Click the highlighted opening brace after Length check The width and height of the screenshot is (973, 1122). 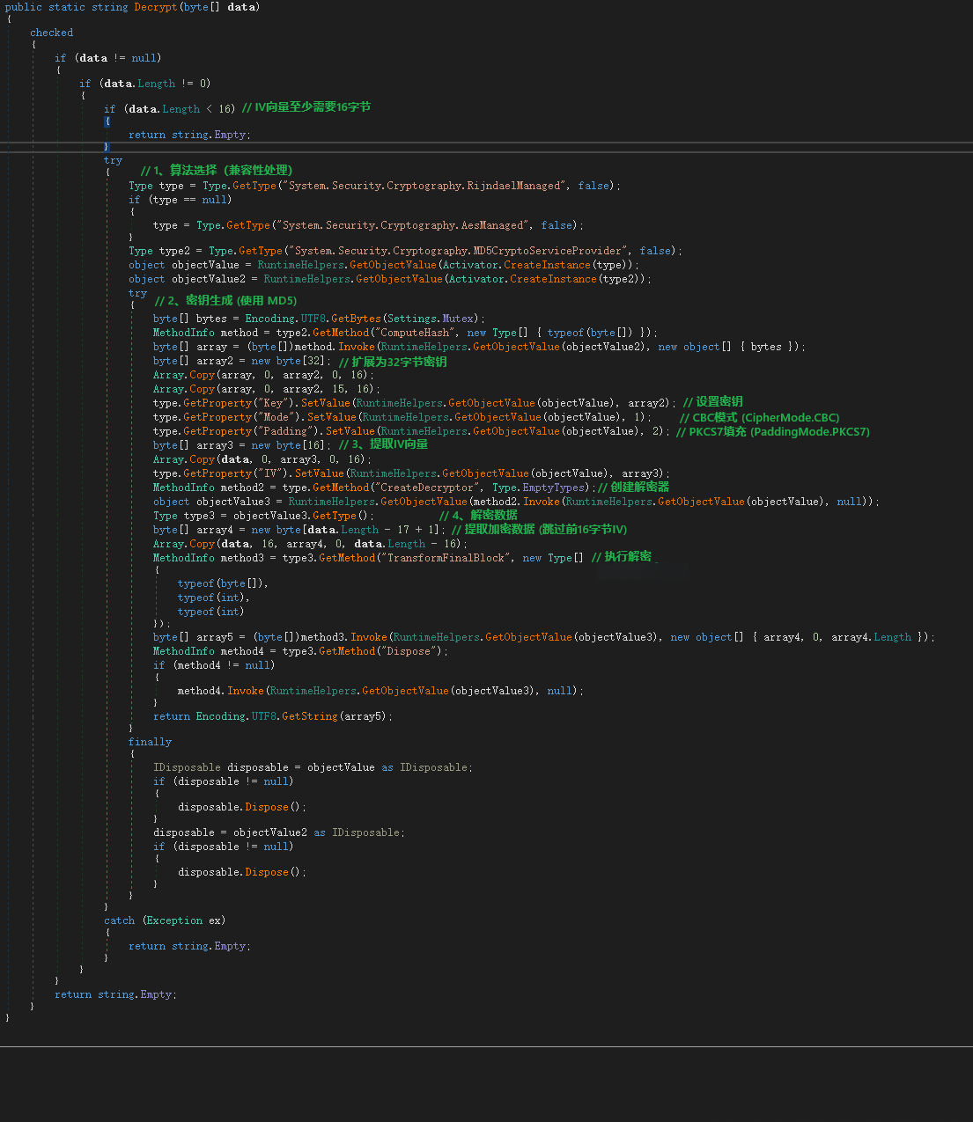tap(107, 121)
